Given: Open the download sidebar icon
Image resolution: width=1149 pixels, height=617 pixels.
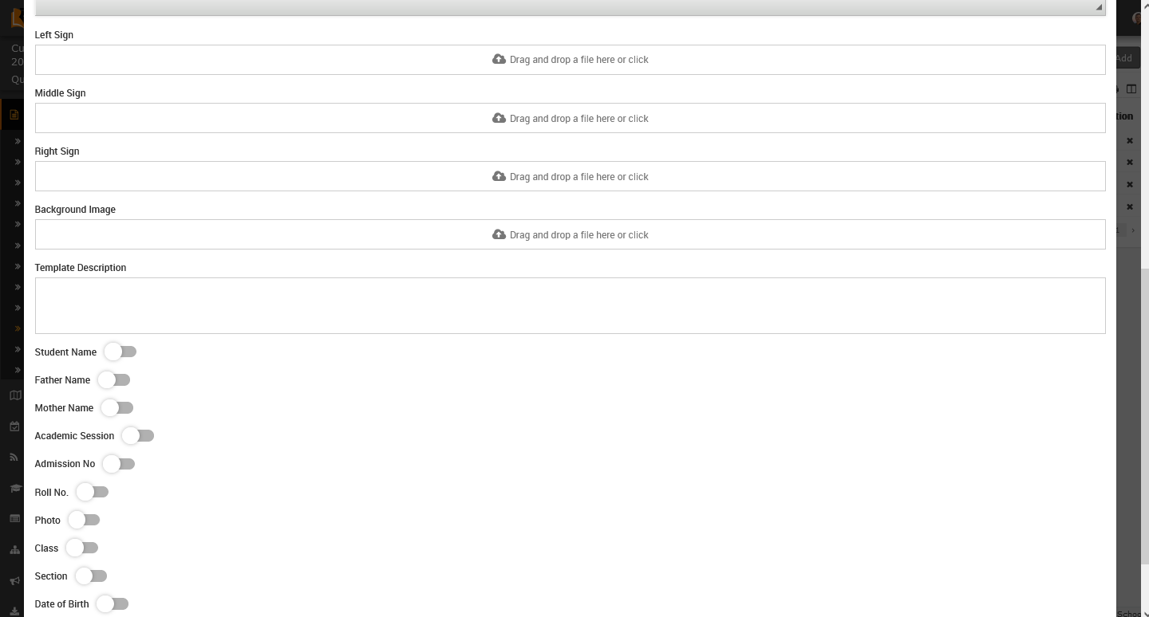Looking at the screenshot, I should (x=14, y=611).
